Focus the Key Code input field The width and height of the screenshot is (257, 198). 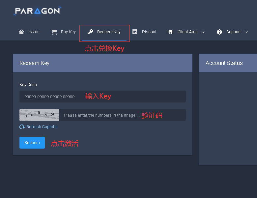[102, 97]
